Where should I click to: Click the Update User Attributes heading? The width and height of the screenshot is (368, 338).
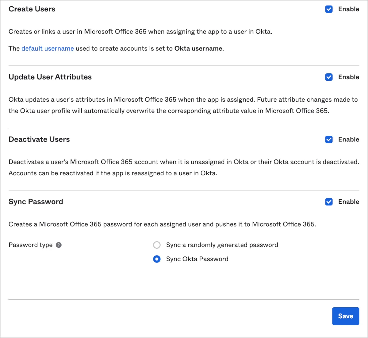(50, 77)
